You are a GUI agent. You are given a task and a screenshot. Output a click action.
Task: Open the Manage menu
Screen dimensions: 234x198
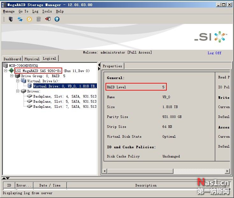pyautogui.click(x=9, y=11)
